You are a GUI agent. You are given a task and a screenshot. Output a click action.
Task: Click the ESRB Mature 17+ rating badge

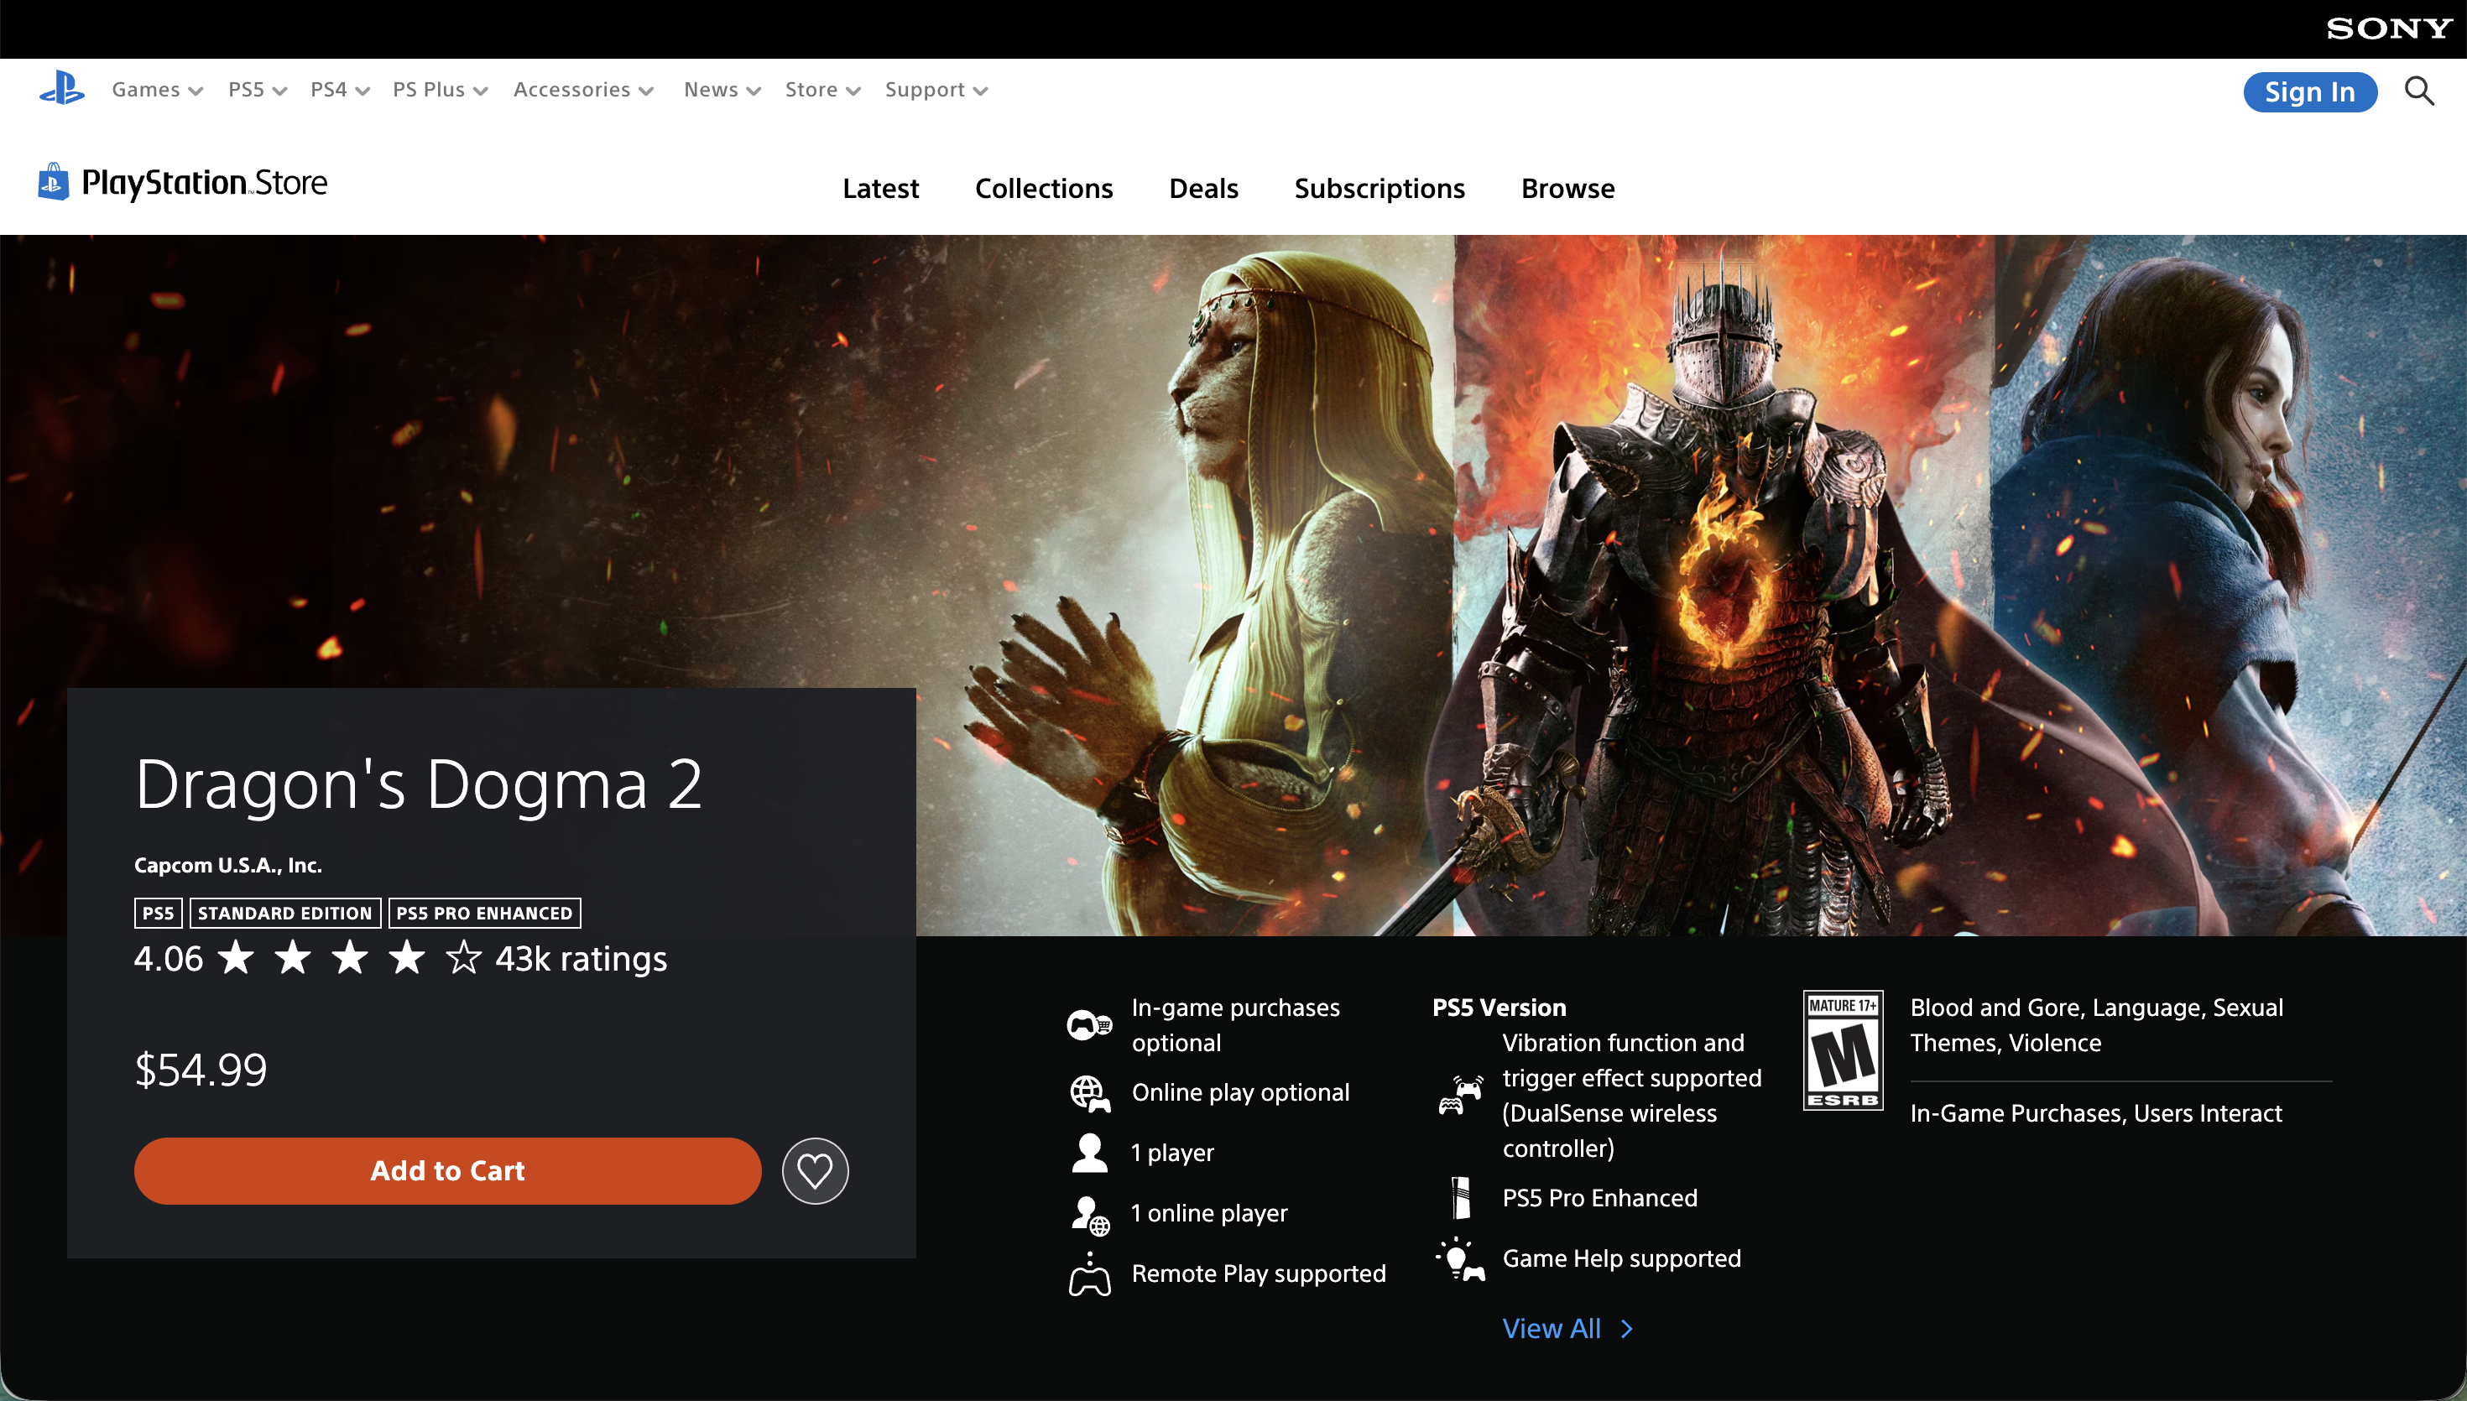pos(1843,1049)
